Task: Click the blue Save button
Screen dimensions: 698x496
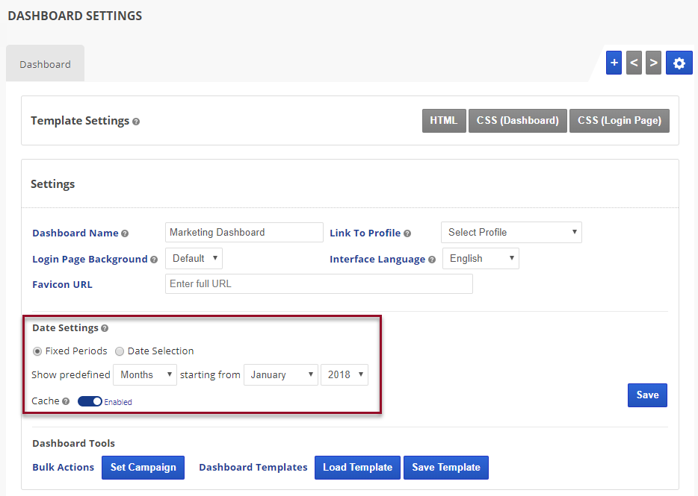Action: tap(647, 395)
